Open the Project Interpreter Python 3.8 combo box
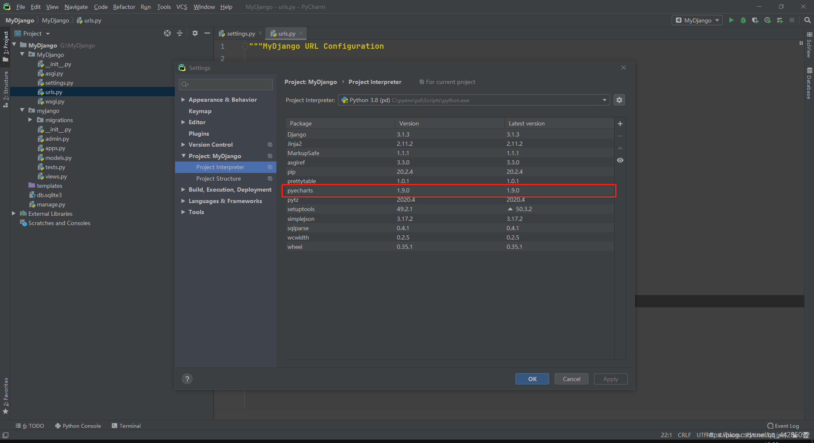 pos(474,100)
